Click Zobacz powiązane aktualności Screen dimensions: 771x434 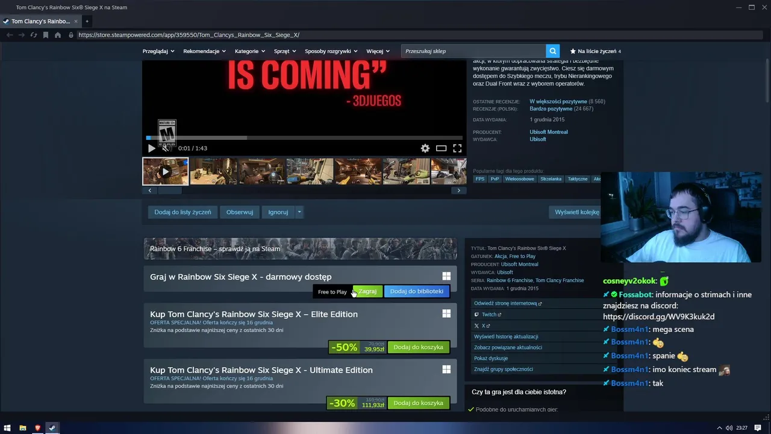[x=508, y=347]
